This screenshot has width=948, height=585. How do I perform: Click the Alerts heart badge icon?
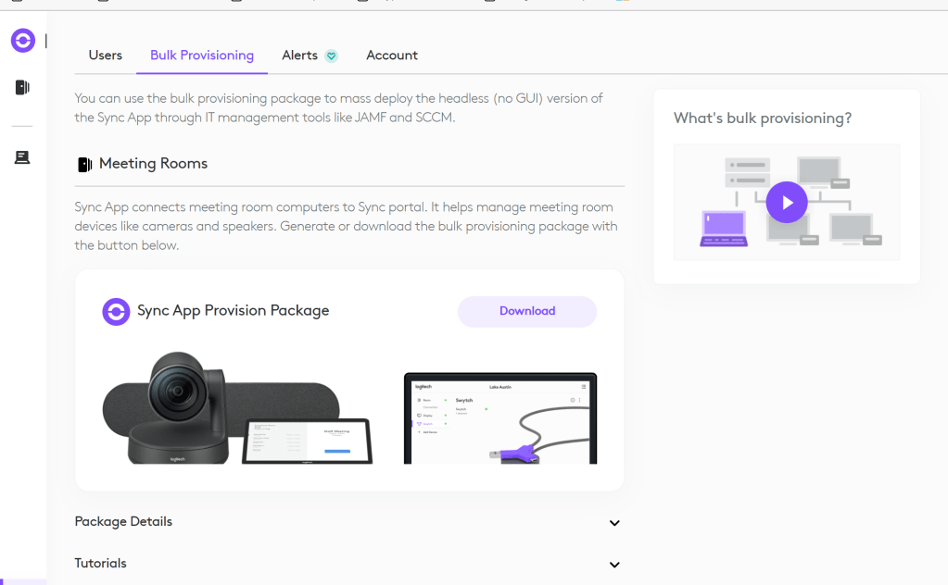(332, 56)
